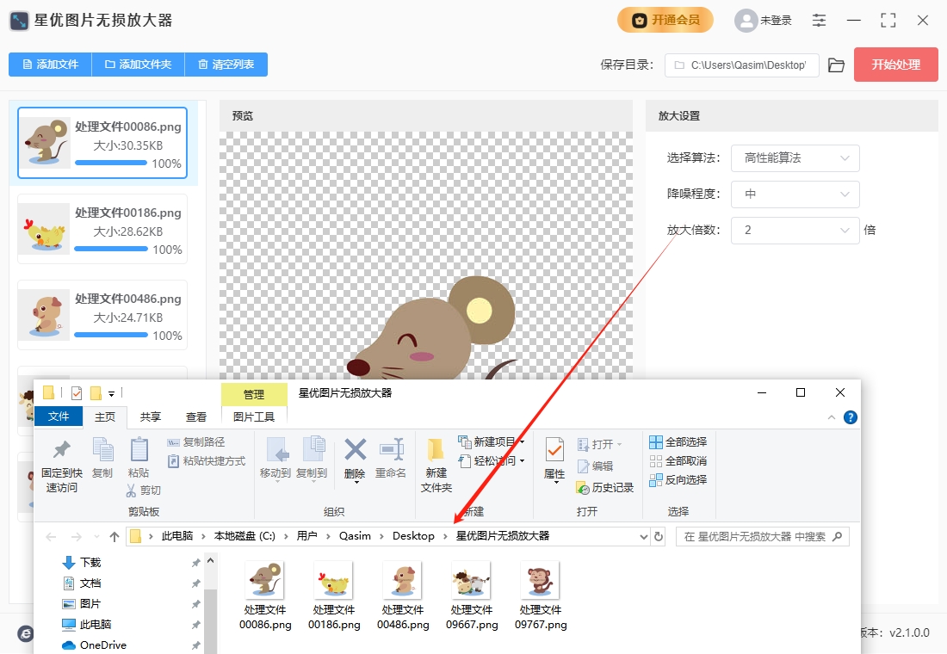Click Select all in ribbon

678,442
